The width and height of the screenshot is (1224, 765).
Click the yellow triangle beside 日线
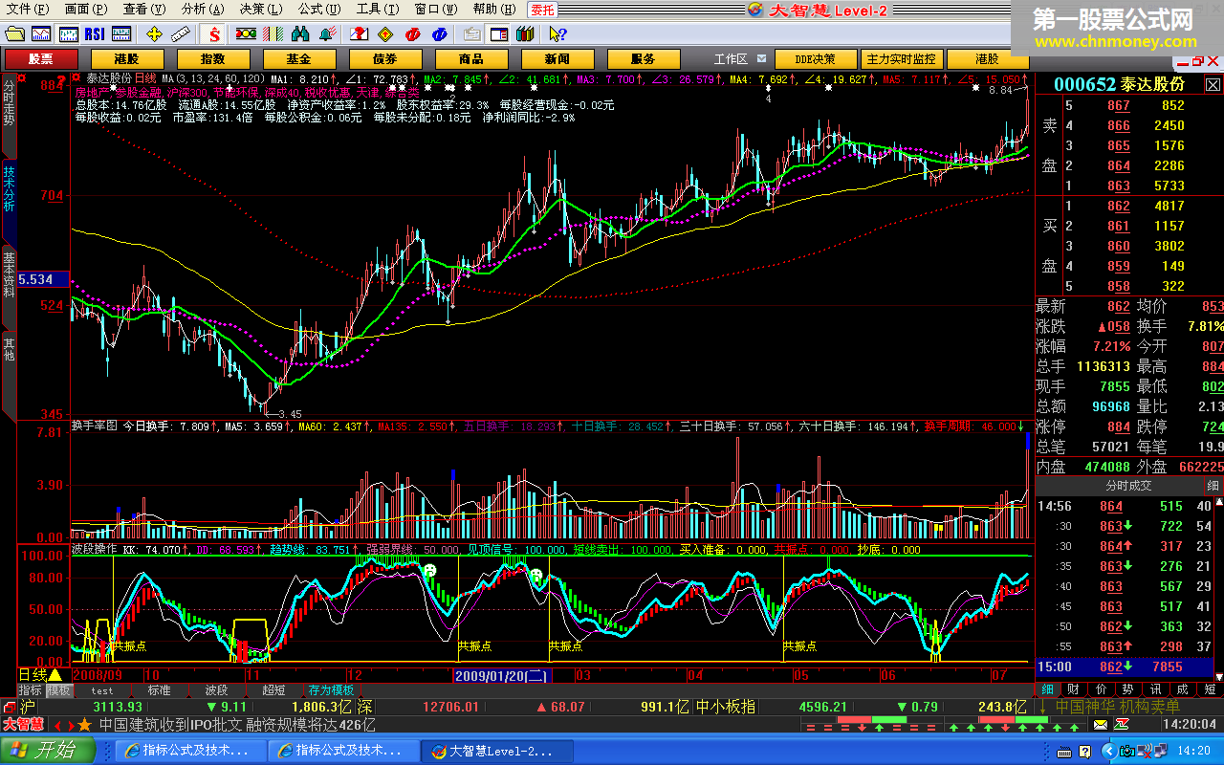[56, 675]
